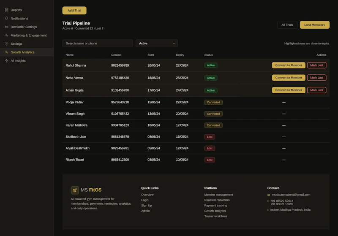Click the phone icon beside +91 86020 52614
The image size is (338, 236).
(268, 201)
